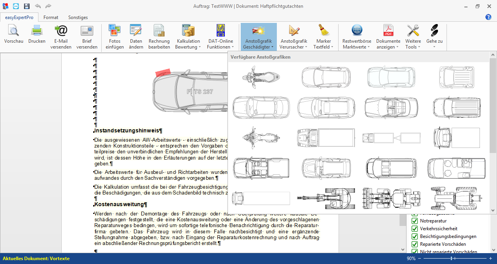Print the document with Drucken
The height and width of the screenshot is (264, 497).
(37, 34)
